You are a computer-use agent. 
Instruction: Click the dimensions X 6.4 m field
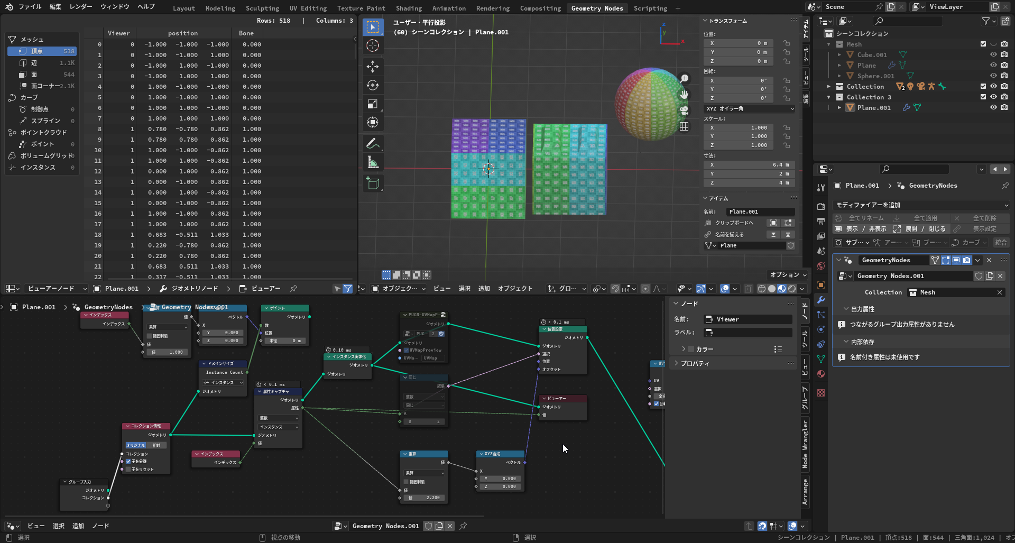(x=749, y=165)
